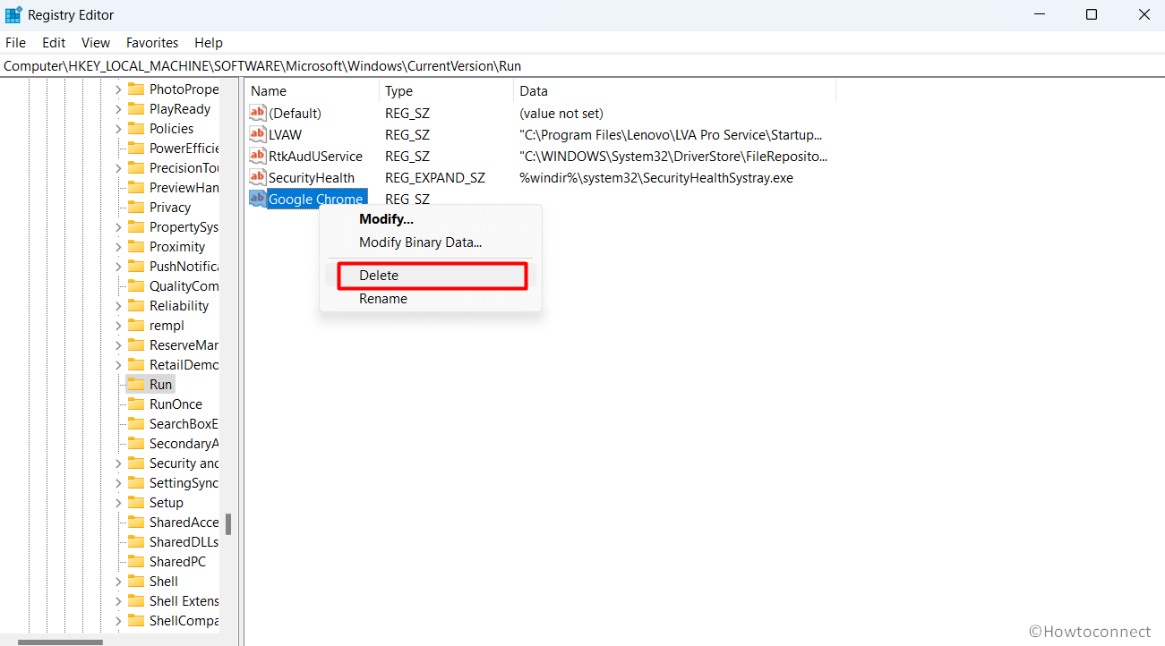Select the SharedDLLs key
Viewport: 1165px width, 646px height.
(184, 541)
